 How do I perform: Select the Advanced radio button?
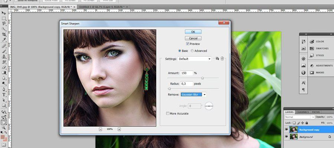tap(192, 51)
